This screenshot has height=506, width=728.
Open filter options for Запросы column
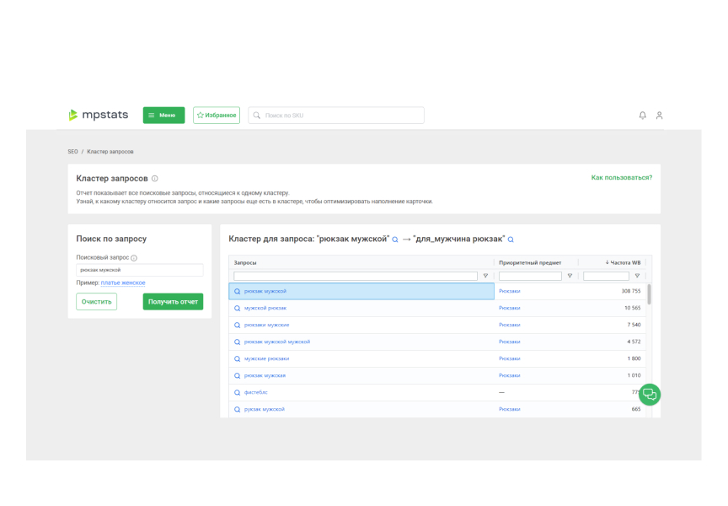(x=485, y=276)
